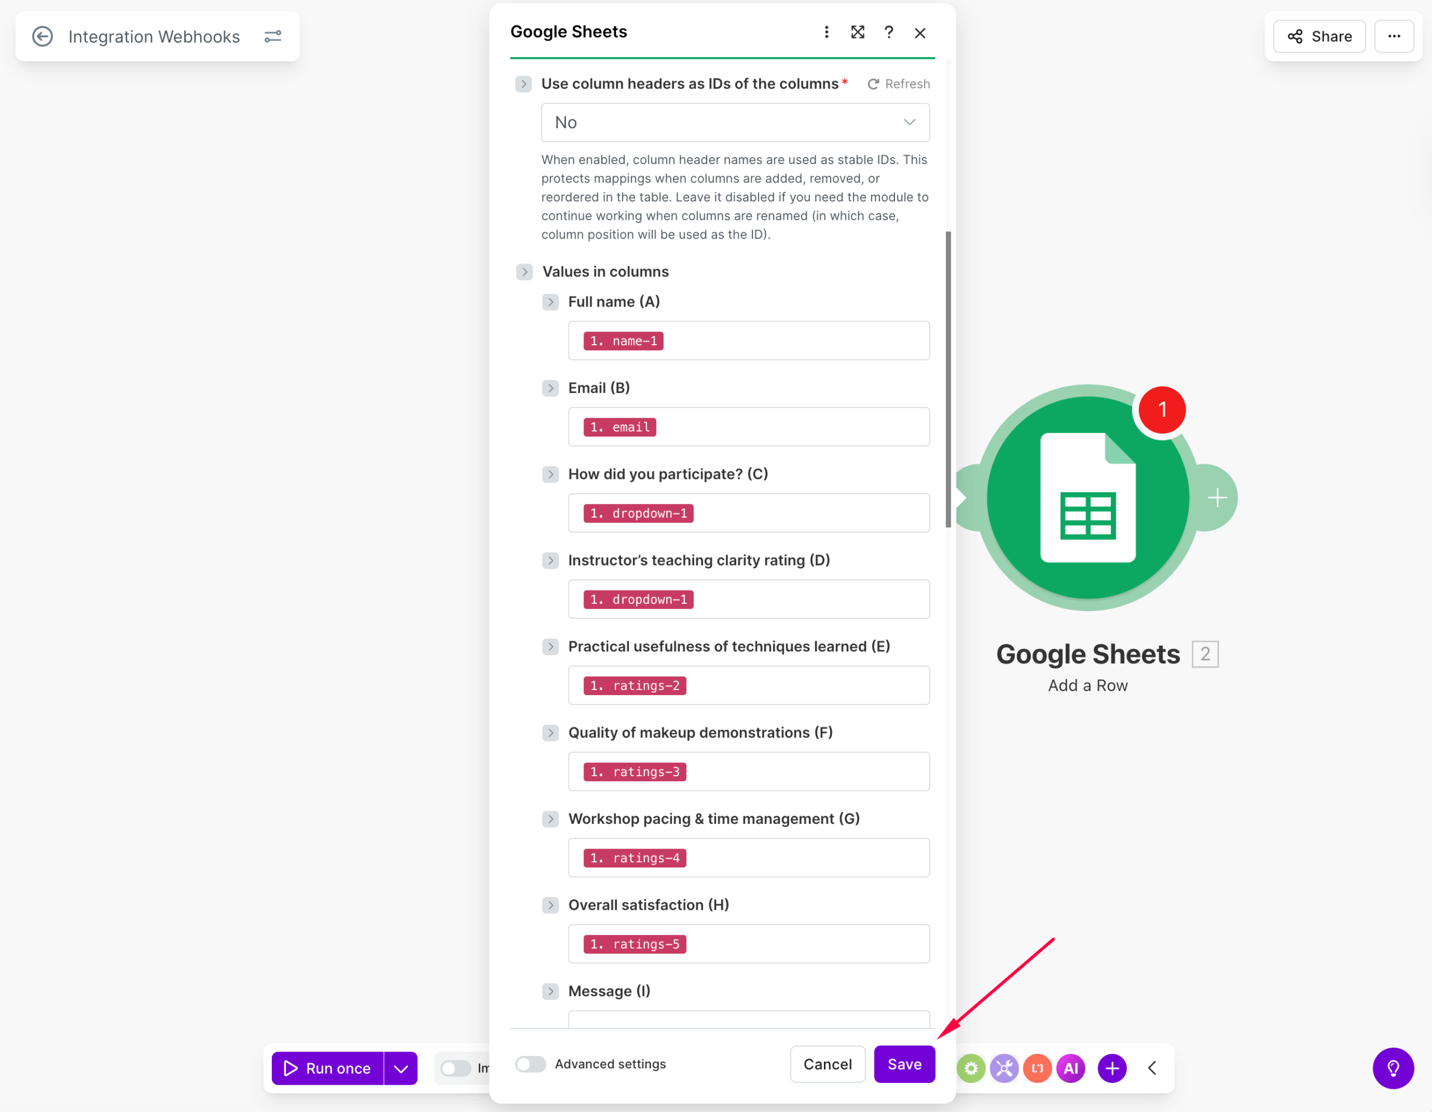Click the Overall satisfaction (H) input field

click(749, 944)
